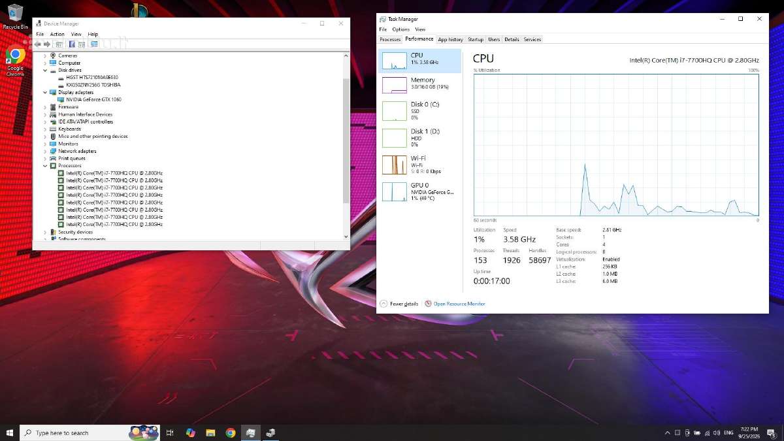Open the Windows Start button
784x441 pixels.
point(10,433)
